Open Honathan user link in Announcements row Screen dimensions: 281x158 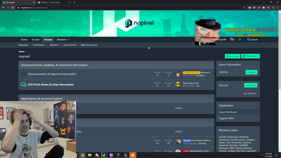[x=200, y=75]
